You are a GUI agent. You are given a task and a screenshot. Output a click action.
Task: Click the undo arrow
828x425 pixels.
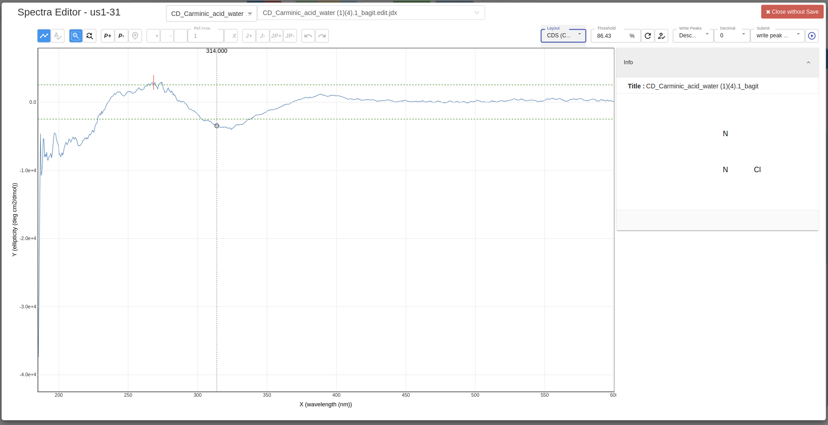[308, 36]
